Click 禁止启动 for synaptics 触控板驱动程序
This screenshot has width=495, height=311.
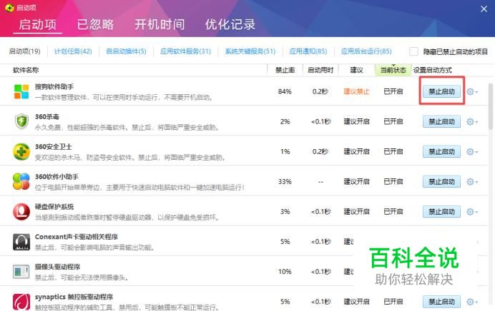pyautogui.click(x=441, y=302)
